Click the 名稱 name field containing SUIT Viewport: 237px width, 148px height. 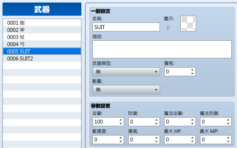click(126, 27)
